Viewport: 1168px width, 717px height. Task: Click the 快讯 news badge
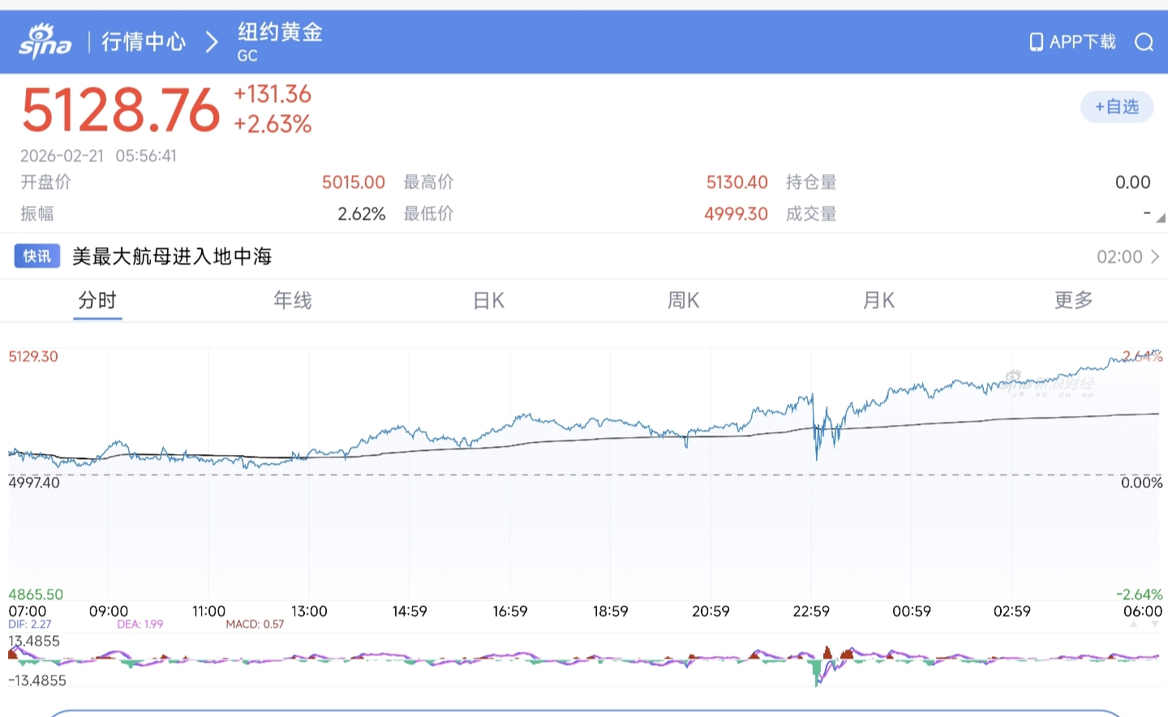coord(36,256)
